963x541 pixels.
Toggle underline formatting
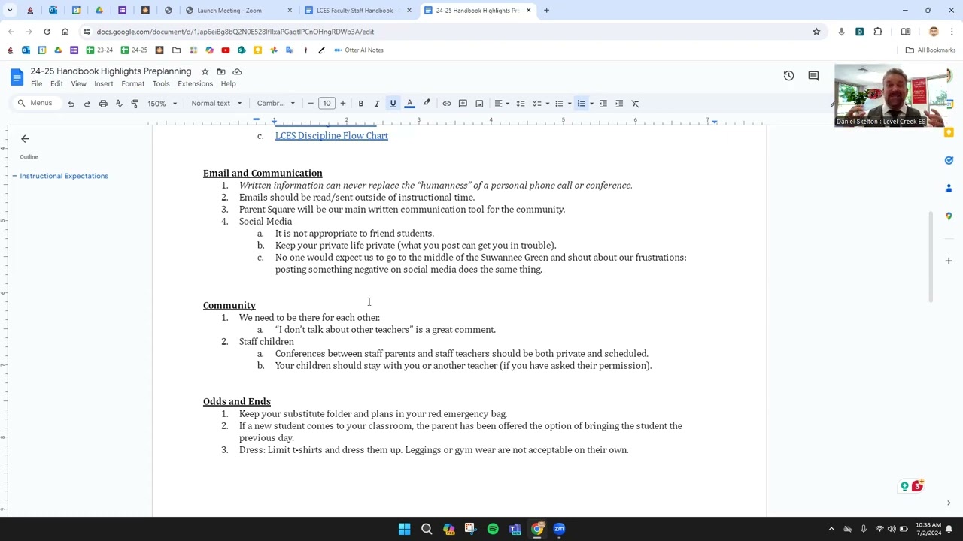coord(393,104)
